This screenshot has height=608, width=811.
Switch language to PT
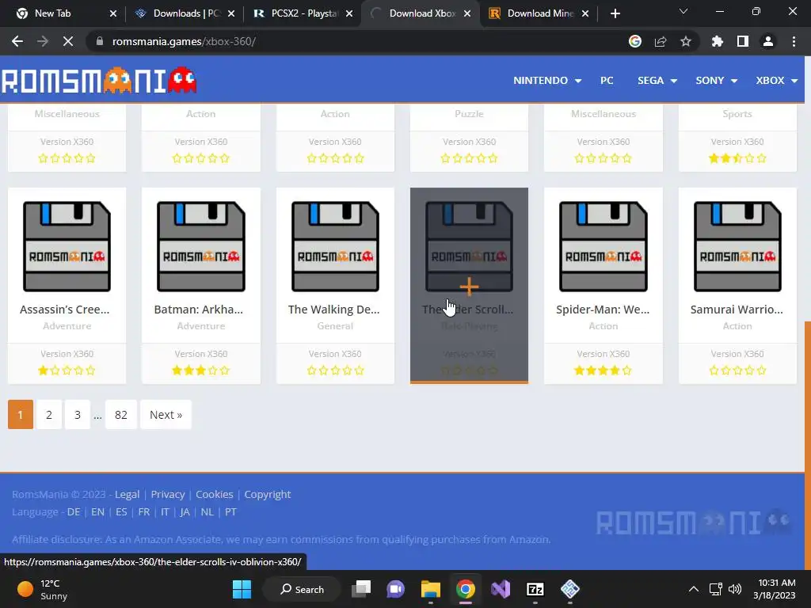[230, 512]
